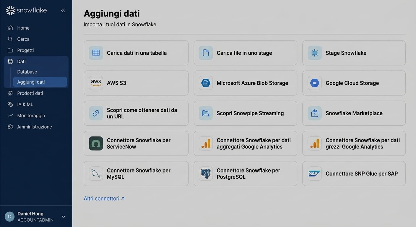The image size is (416, 227).
Task: Open the Snowflake Marketplace card
Action: (x=354, y=113)
